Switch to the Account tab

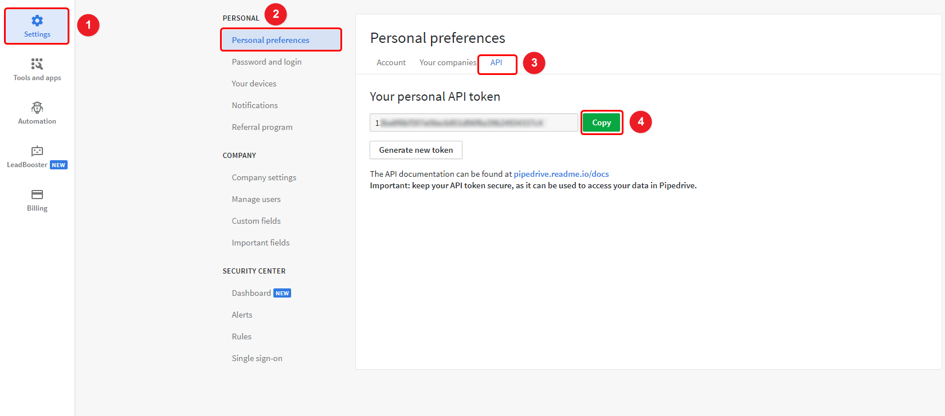pos(391,62)
